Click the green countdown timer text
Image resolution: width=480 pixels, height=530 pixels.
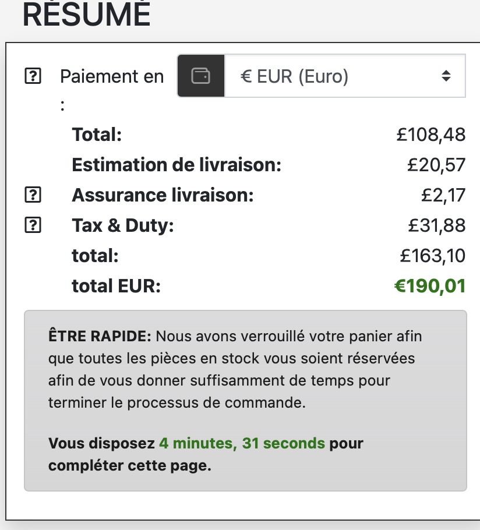click(242, 443)
